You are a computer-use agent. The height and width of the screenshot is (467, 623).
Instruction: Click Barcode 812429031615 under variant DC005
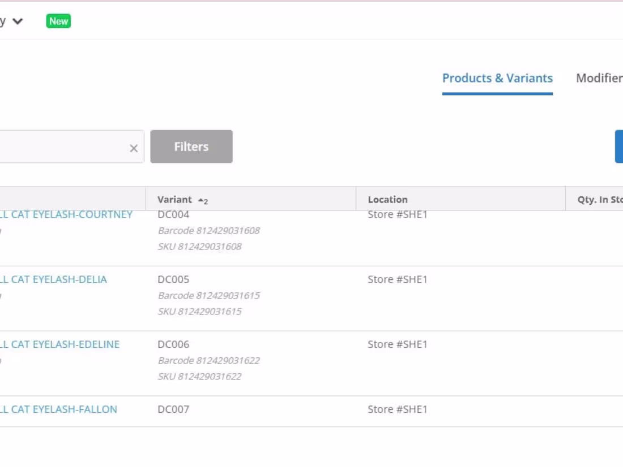pos(208,295)
